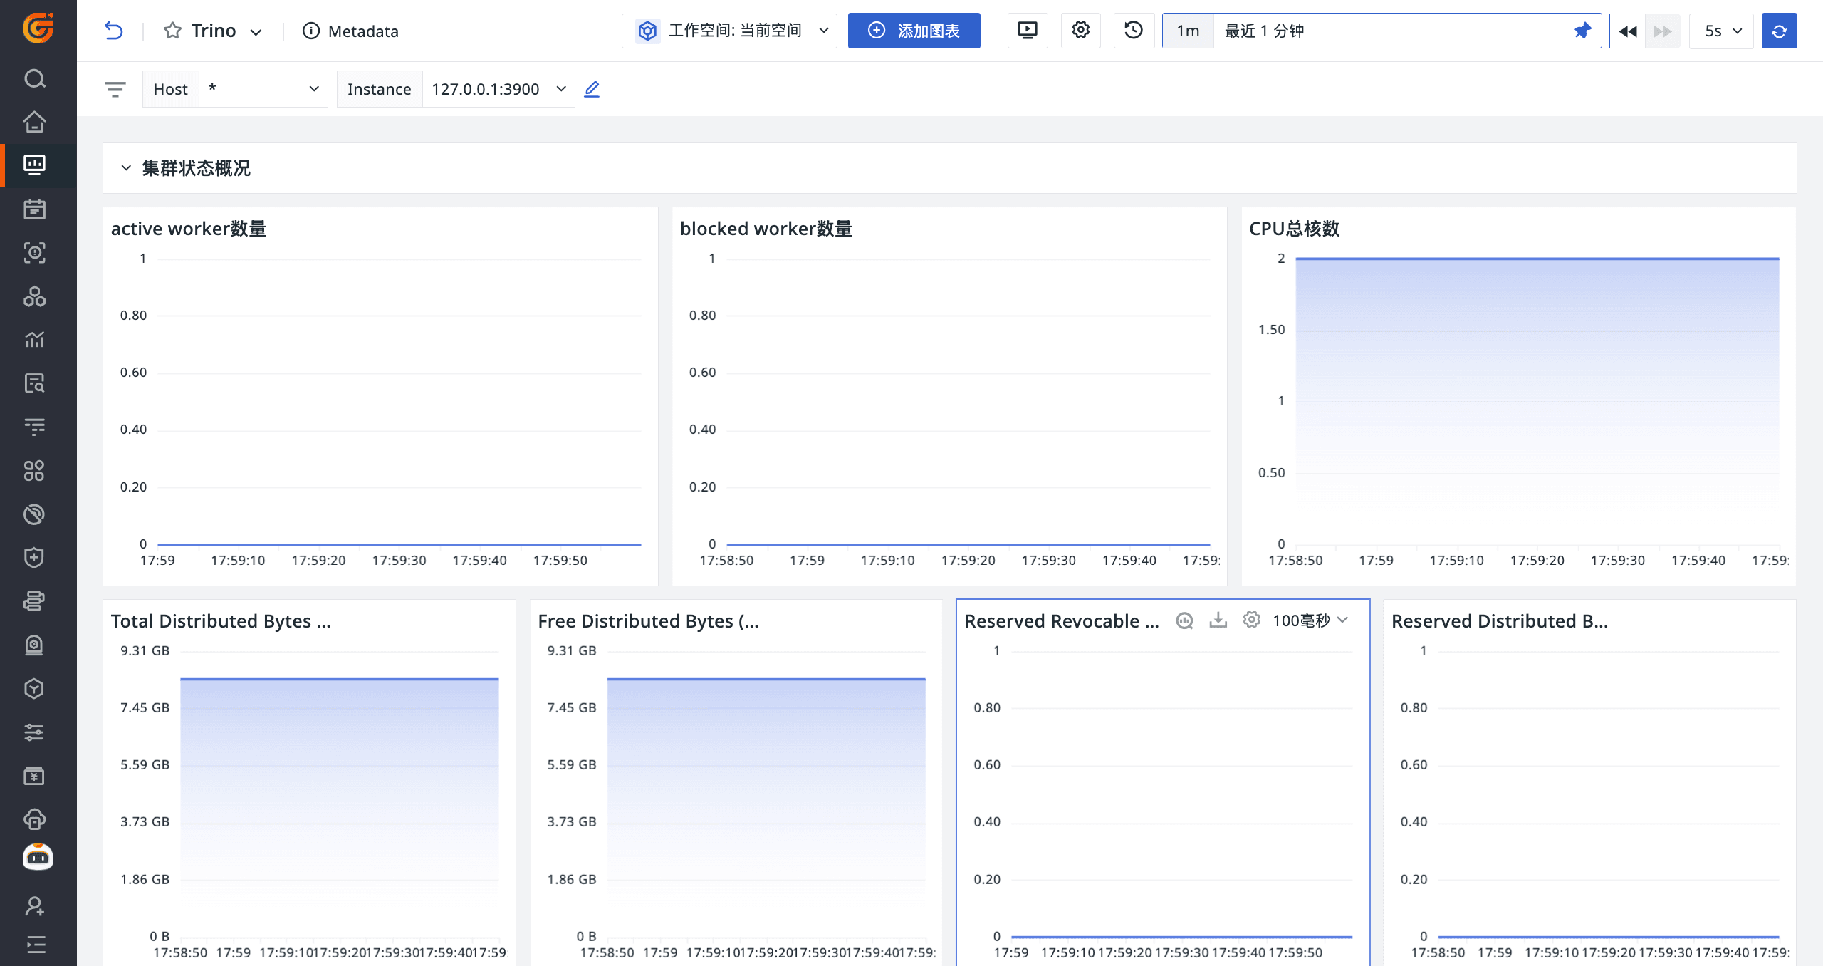Change the 5s refresh interval dropdown
1823x966 pixels.
(x=1721, y=31)
